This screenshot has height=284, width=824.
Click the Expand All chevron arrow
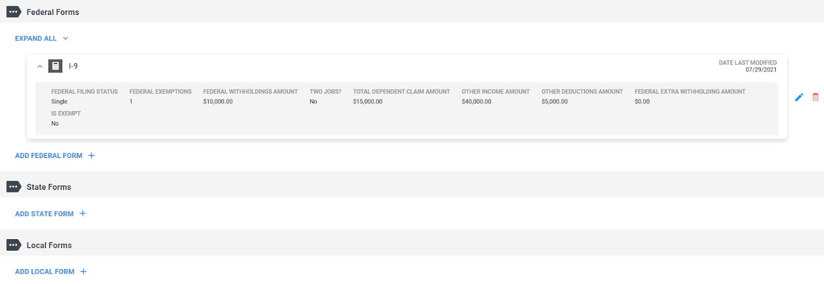click(65, 39)
